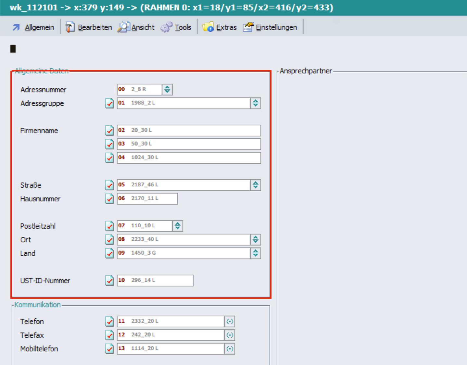Open the Postleitzahl selector arrows
The image size is (467, 365).
pyautogui.click(x=178, y=226)
